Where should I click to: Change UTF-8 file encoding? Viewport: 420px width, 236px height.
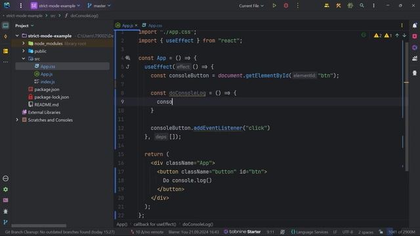click(x=347, y=232)
